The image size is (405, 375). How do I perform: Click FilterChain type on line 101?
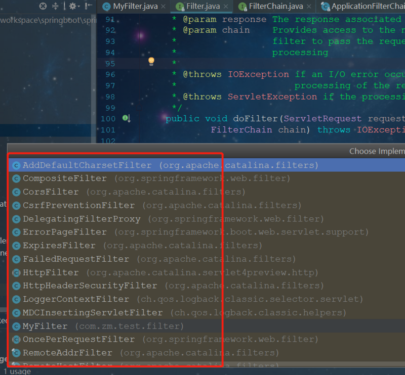[241, 130]
